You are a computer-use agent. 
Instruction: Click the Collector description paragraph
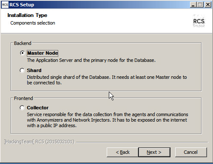(x=108, y=120)
